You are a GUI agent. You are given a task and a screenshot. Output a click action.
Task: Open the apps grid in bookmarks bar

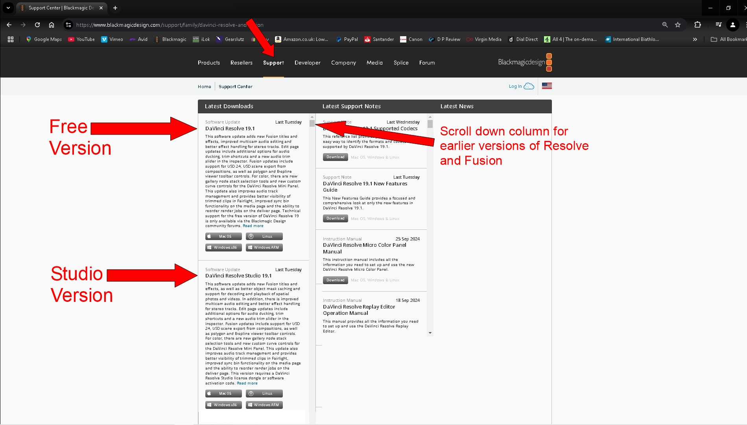pos(11,39)
